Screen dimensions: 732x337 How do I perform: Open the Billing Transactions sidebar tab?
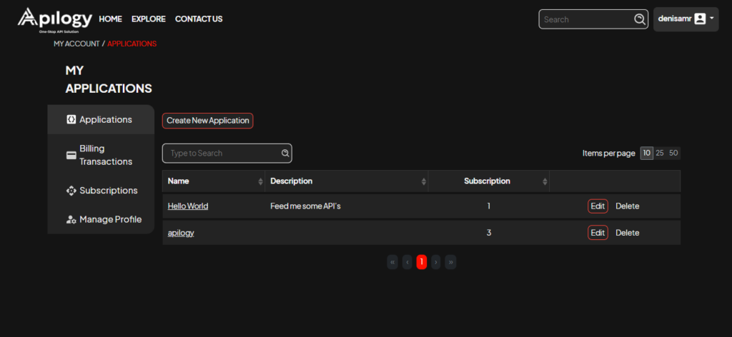pyautogui.click(x=101, y=155)
